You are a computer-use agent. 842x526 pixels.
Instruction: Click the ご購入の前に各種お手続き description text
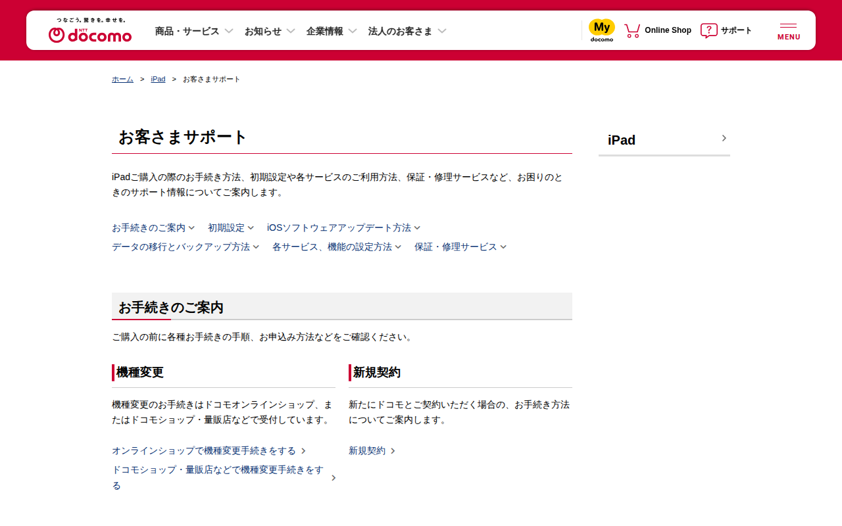coord(263,337)
